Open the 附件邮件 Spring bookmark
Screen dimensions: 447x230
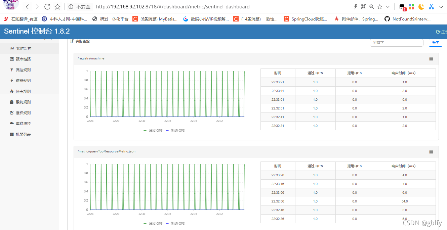[x=356, y=19]
